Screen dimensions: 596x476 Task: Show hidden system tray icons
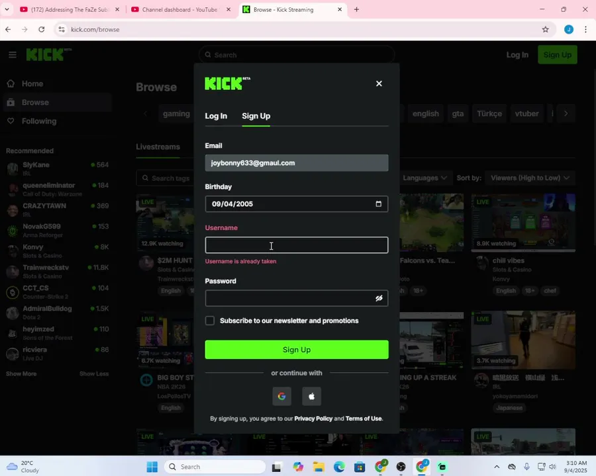click(x=497, y=467)
